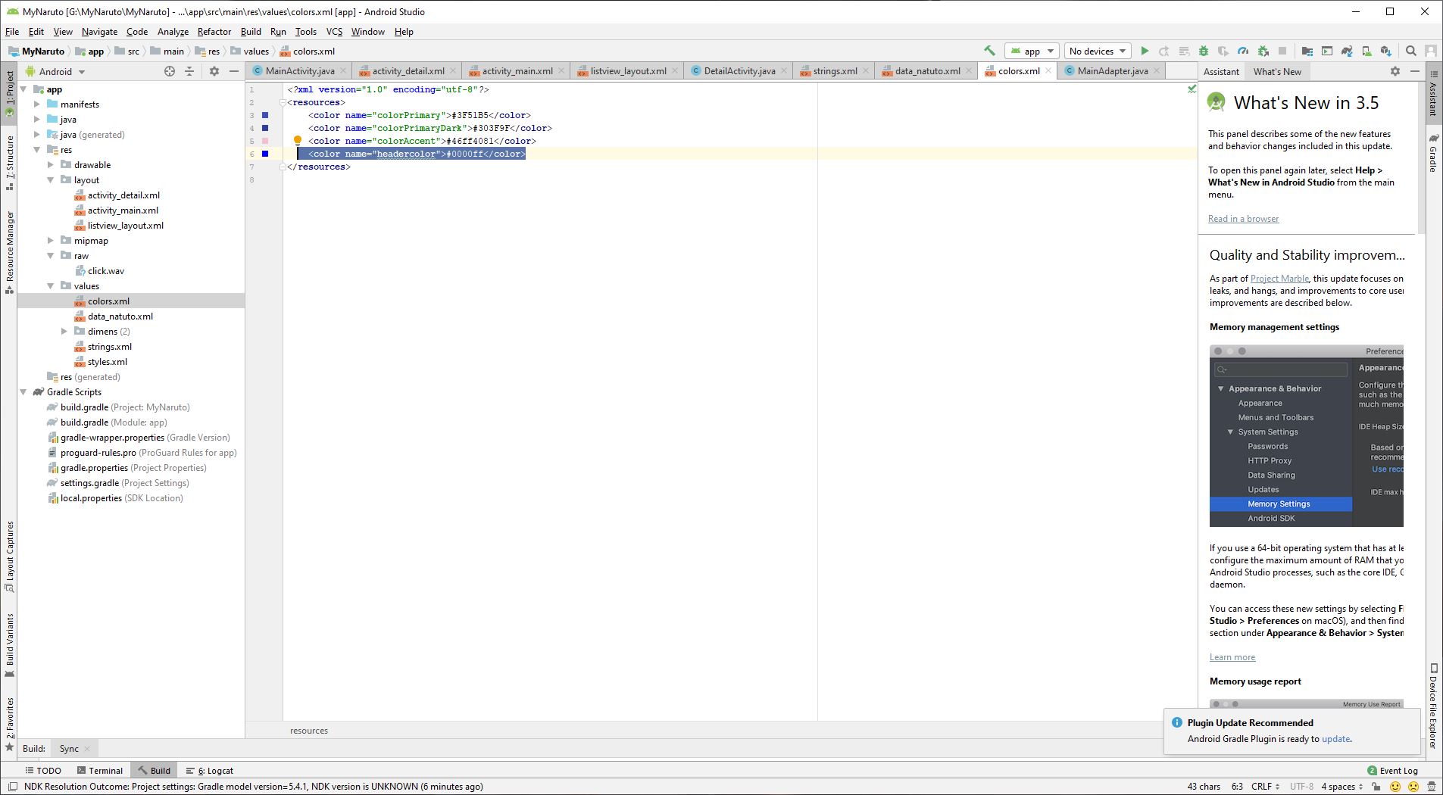The image size is (1443, 795).
Task: Click the Project Marble link
Action: (x=1279, y=279)
